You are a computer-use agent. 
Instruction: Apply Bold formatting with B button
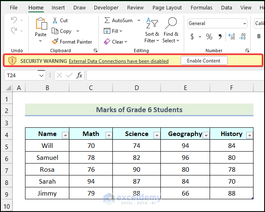[259, 37]
